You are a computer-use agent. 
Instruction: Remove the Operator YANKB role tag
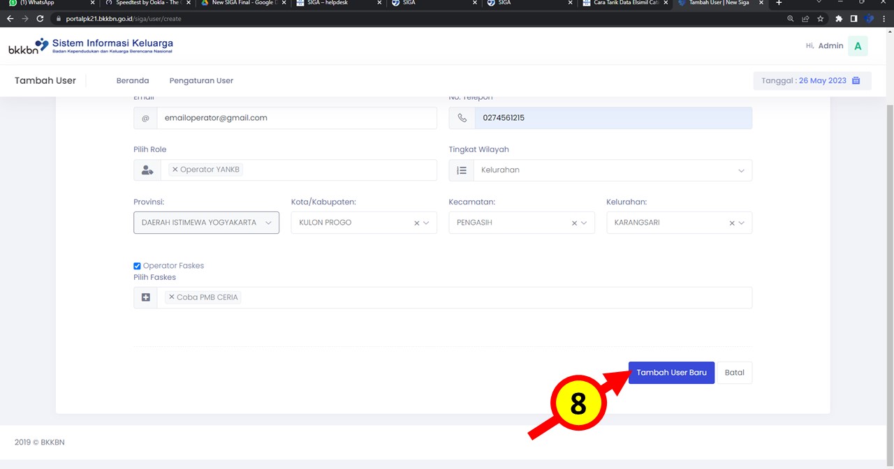(x=175, y=169)
